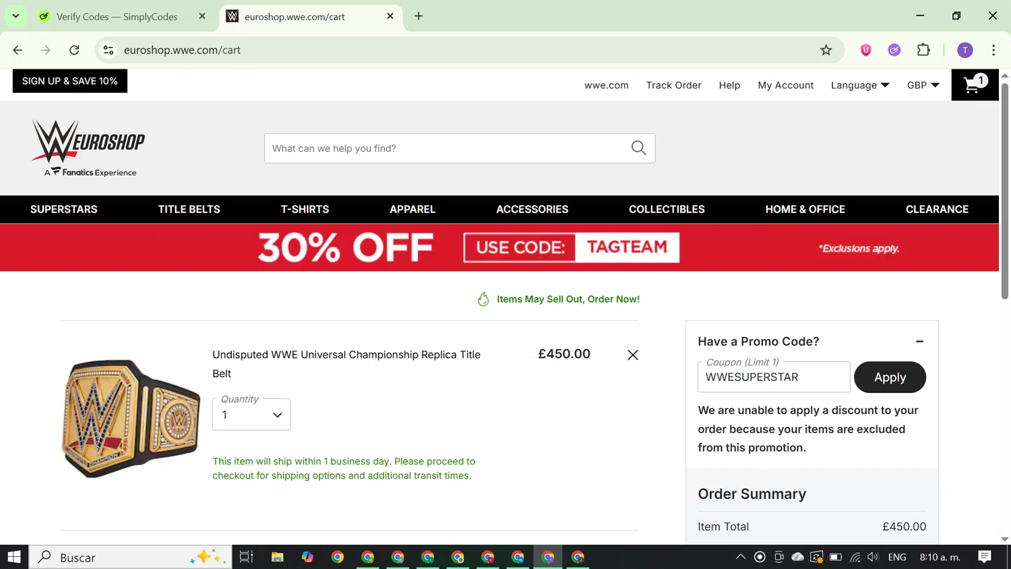The image size is (1011, 569).
Task: Open the Superstars menu
Action: [x=64, y=209]
